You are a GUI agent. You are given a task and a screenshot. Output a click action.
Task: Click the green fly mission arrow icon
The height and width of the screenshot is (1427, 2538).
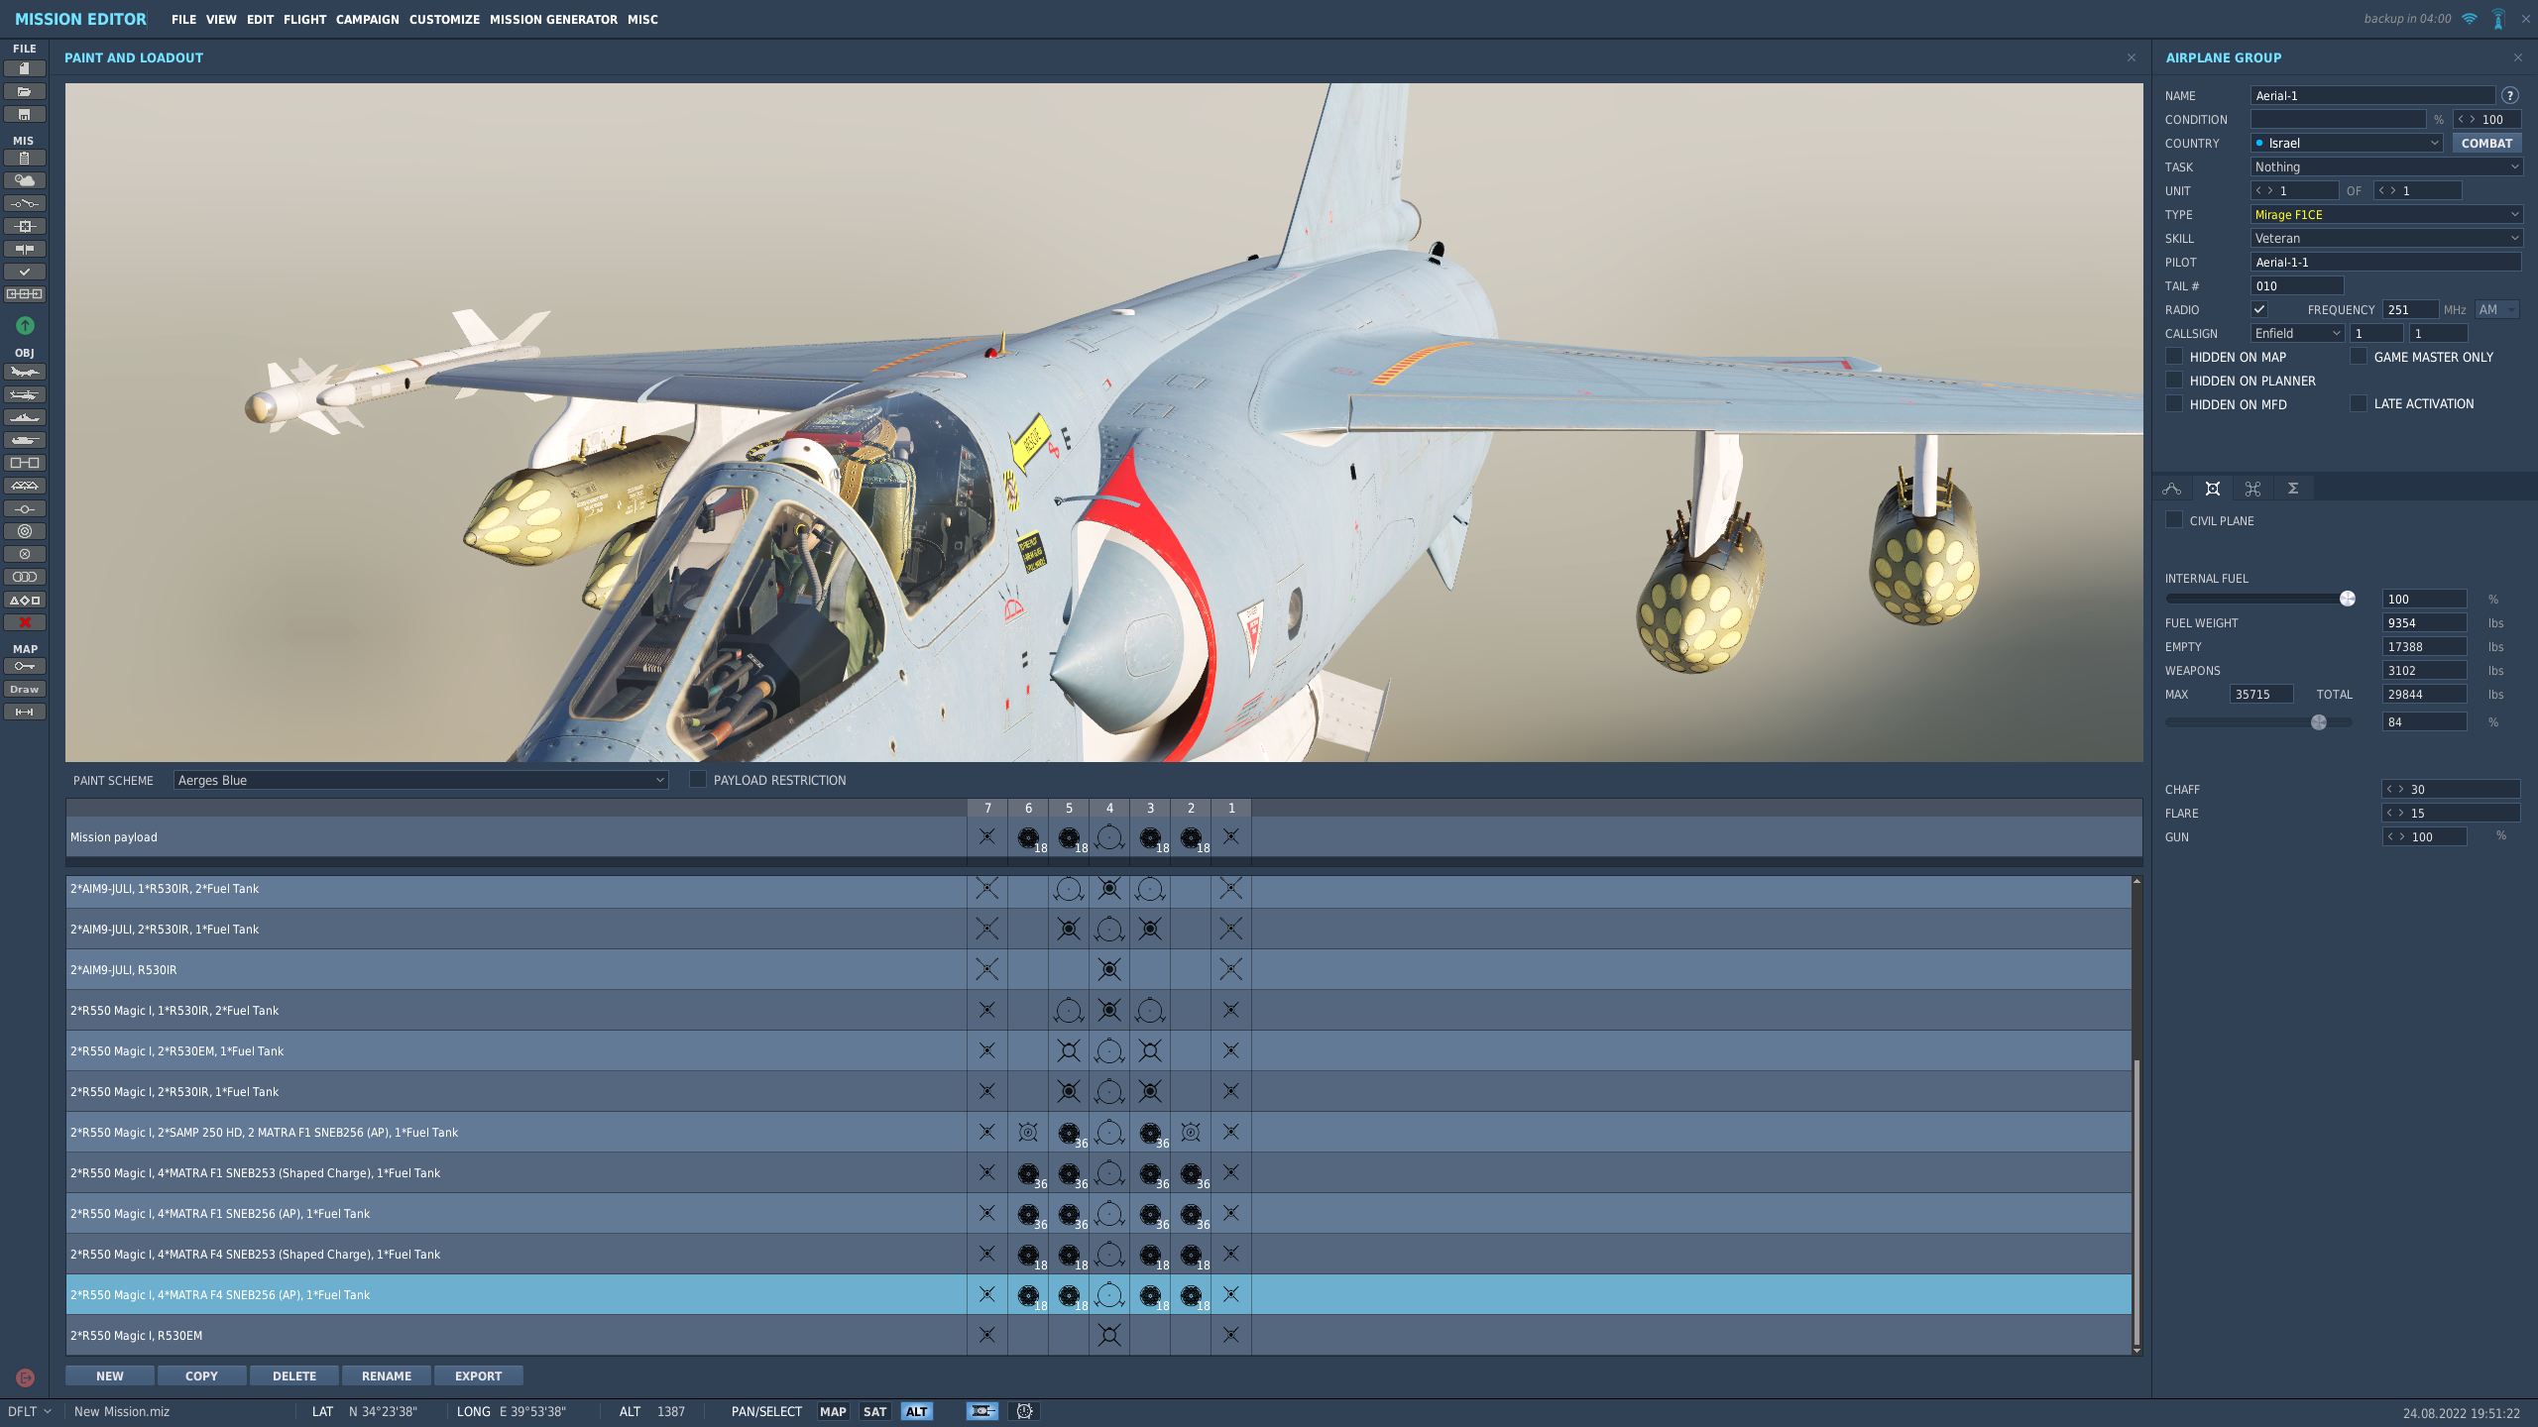[x=25, y=325]
